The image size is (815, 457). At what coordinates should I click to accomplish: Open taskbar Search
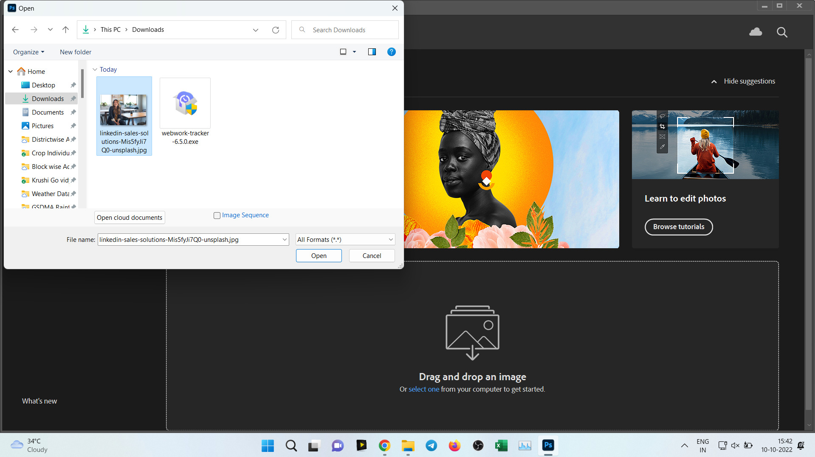tap(291, 446)
